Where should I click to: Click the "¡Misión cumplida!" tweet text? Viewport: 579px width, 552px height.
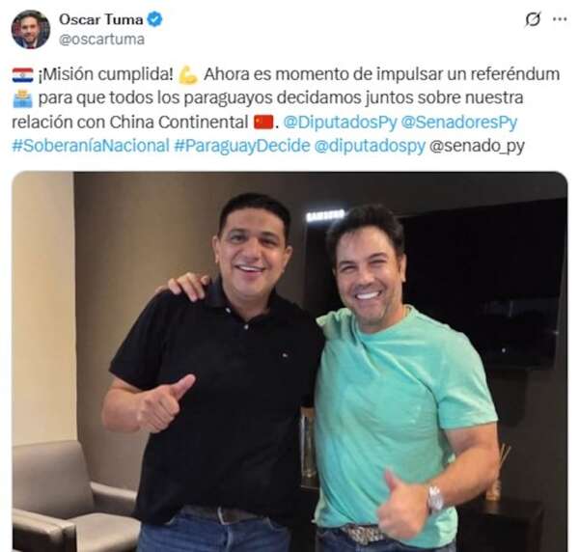[105, 74]
